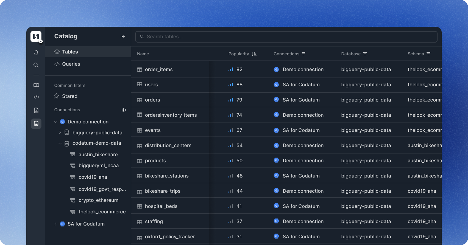Open the Database column filter
The image size is (468, 245).
pos(365,54)
